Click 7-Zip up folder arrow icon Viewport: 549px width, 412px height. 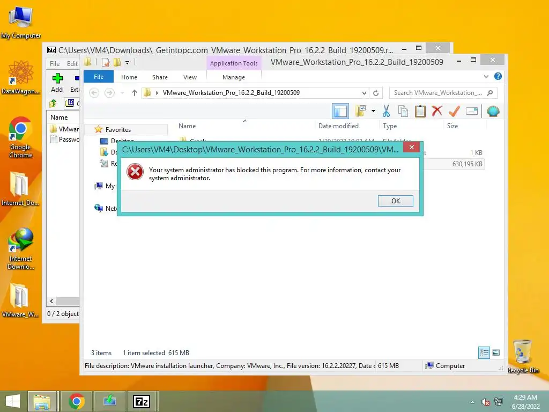point(53,103)
